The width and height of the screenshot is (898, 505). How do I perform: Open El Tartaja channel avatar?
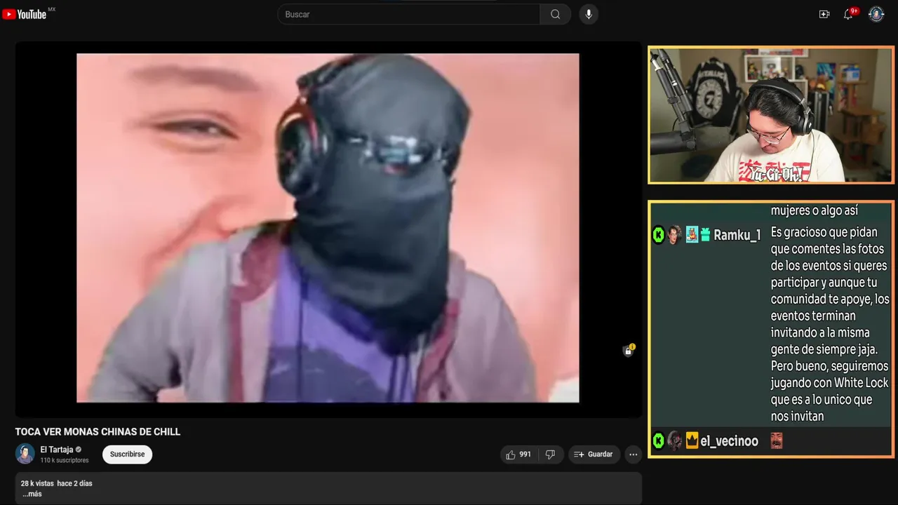[x=25, y=454]
